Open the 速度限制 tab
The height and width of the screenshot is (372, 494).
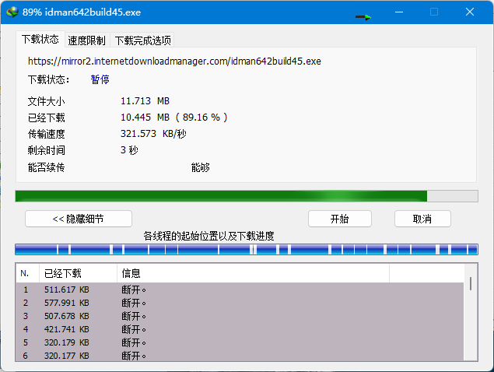[x=87, y=40]
